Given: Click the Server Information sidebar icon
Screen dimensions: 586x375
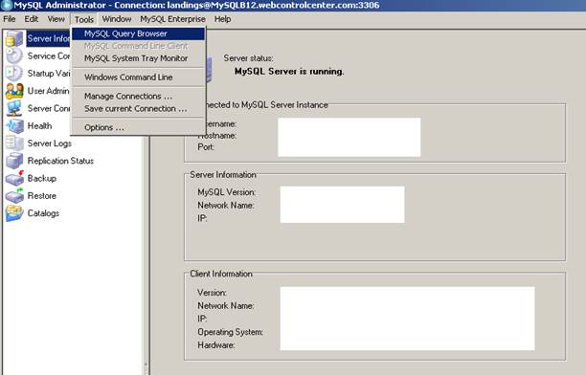Looking at the screenshot, I should click(14, 38).
